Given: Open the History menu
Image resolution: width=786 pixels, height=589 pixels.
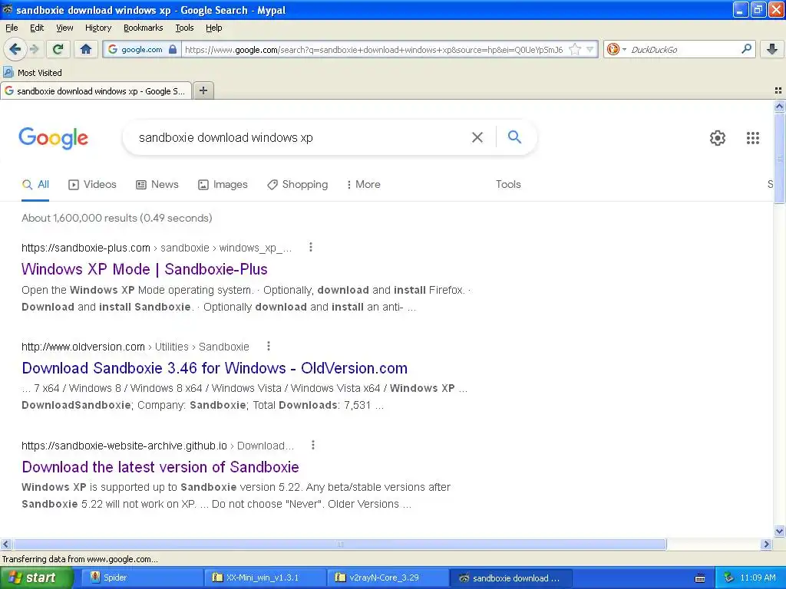Looking at the screenshot, I should click(x=97, y=28).
